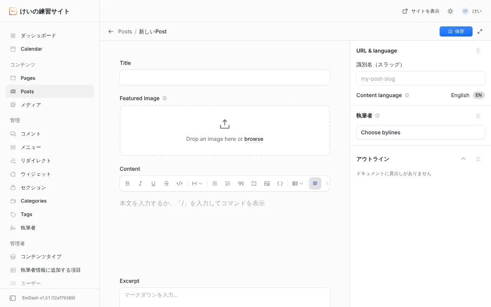The height and width of the screenshot is (307, 491).
Task: Toggle inline code formatting
Action: point(180,183)
